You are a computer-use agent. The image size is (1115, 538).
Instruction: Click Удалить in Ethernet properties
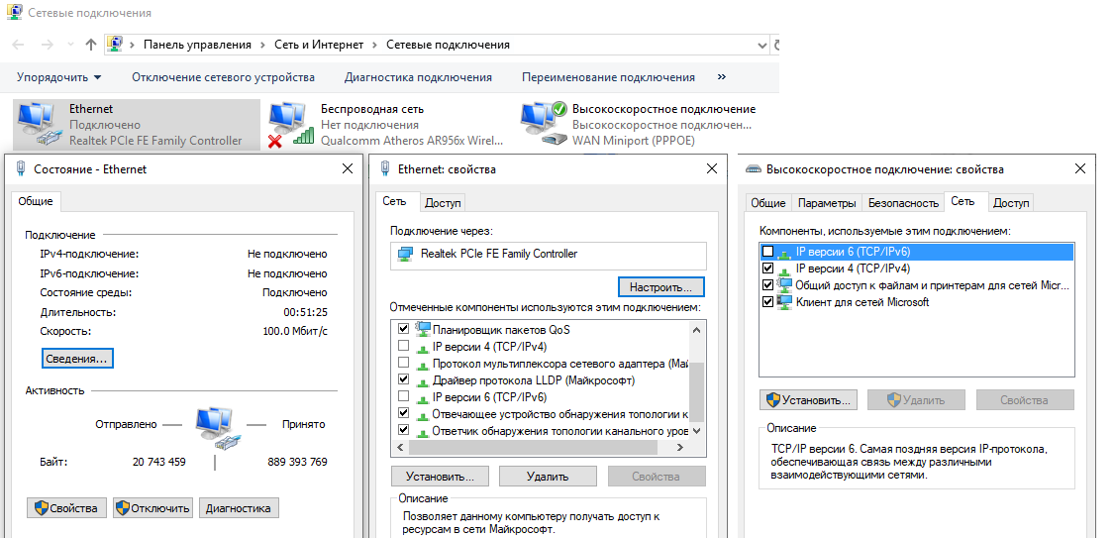549,477
